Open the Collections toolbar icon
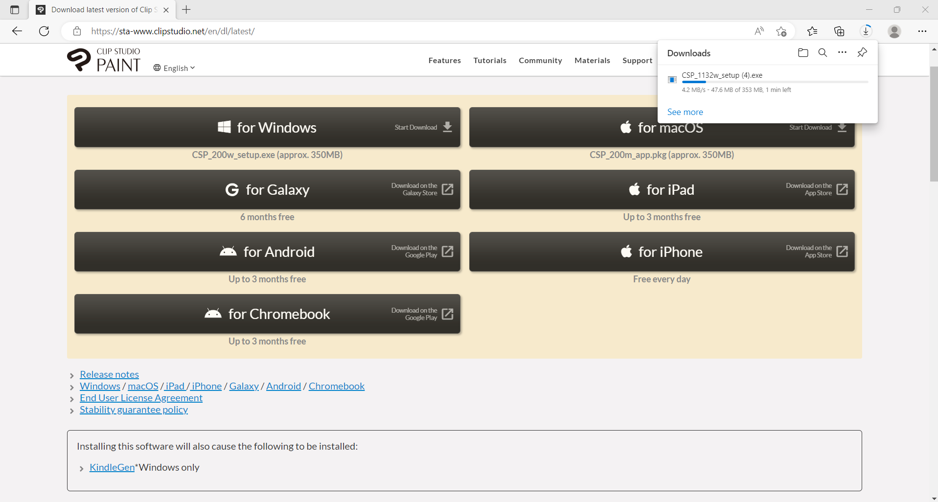Image resolution: width=938 pixels, height=502 pixels. pos(839,31)
